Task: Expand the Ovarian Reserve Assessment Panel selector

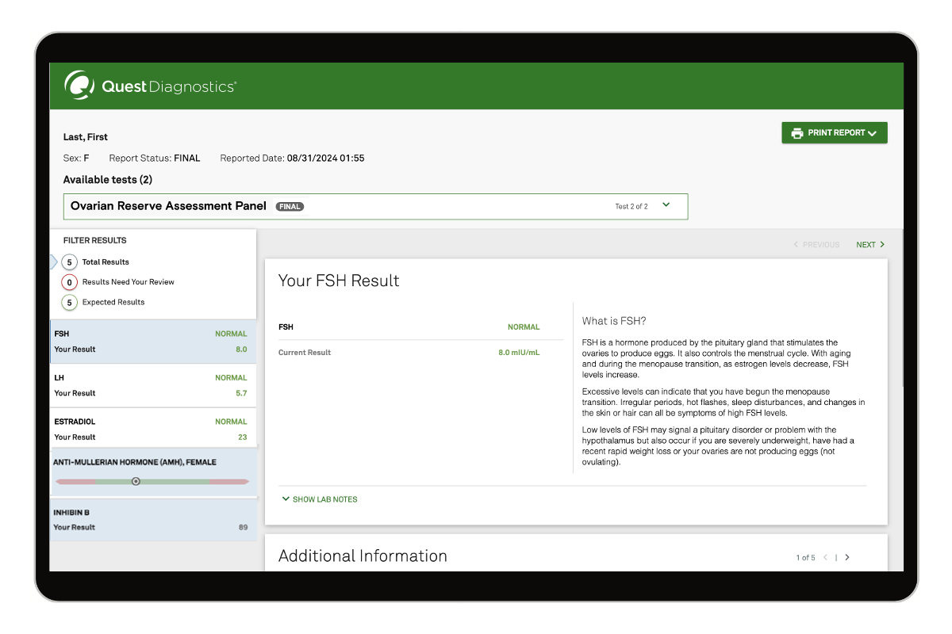Action: pyautogui.click(x=666, y=205)
